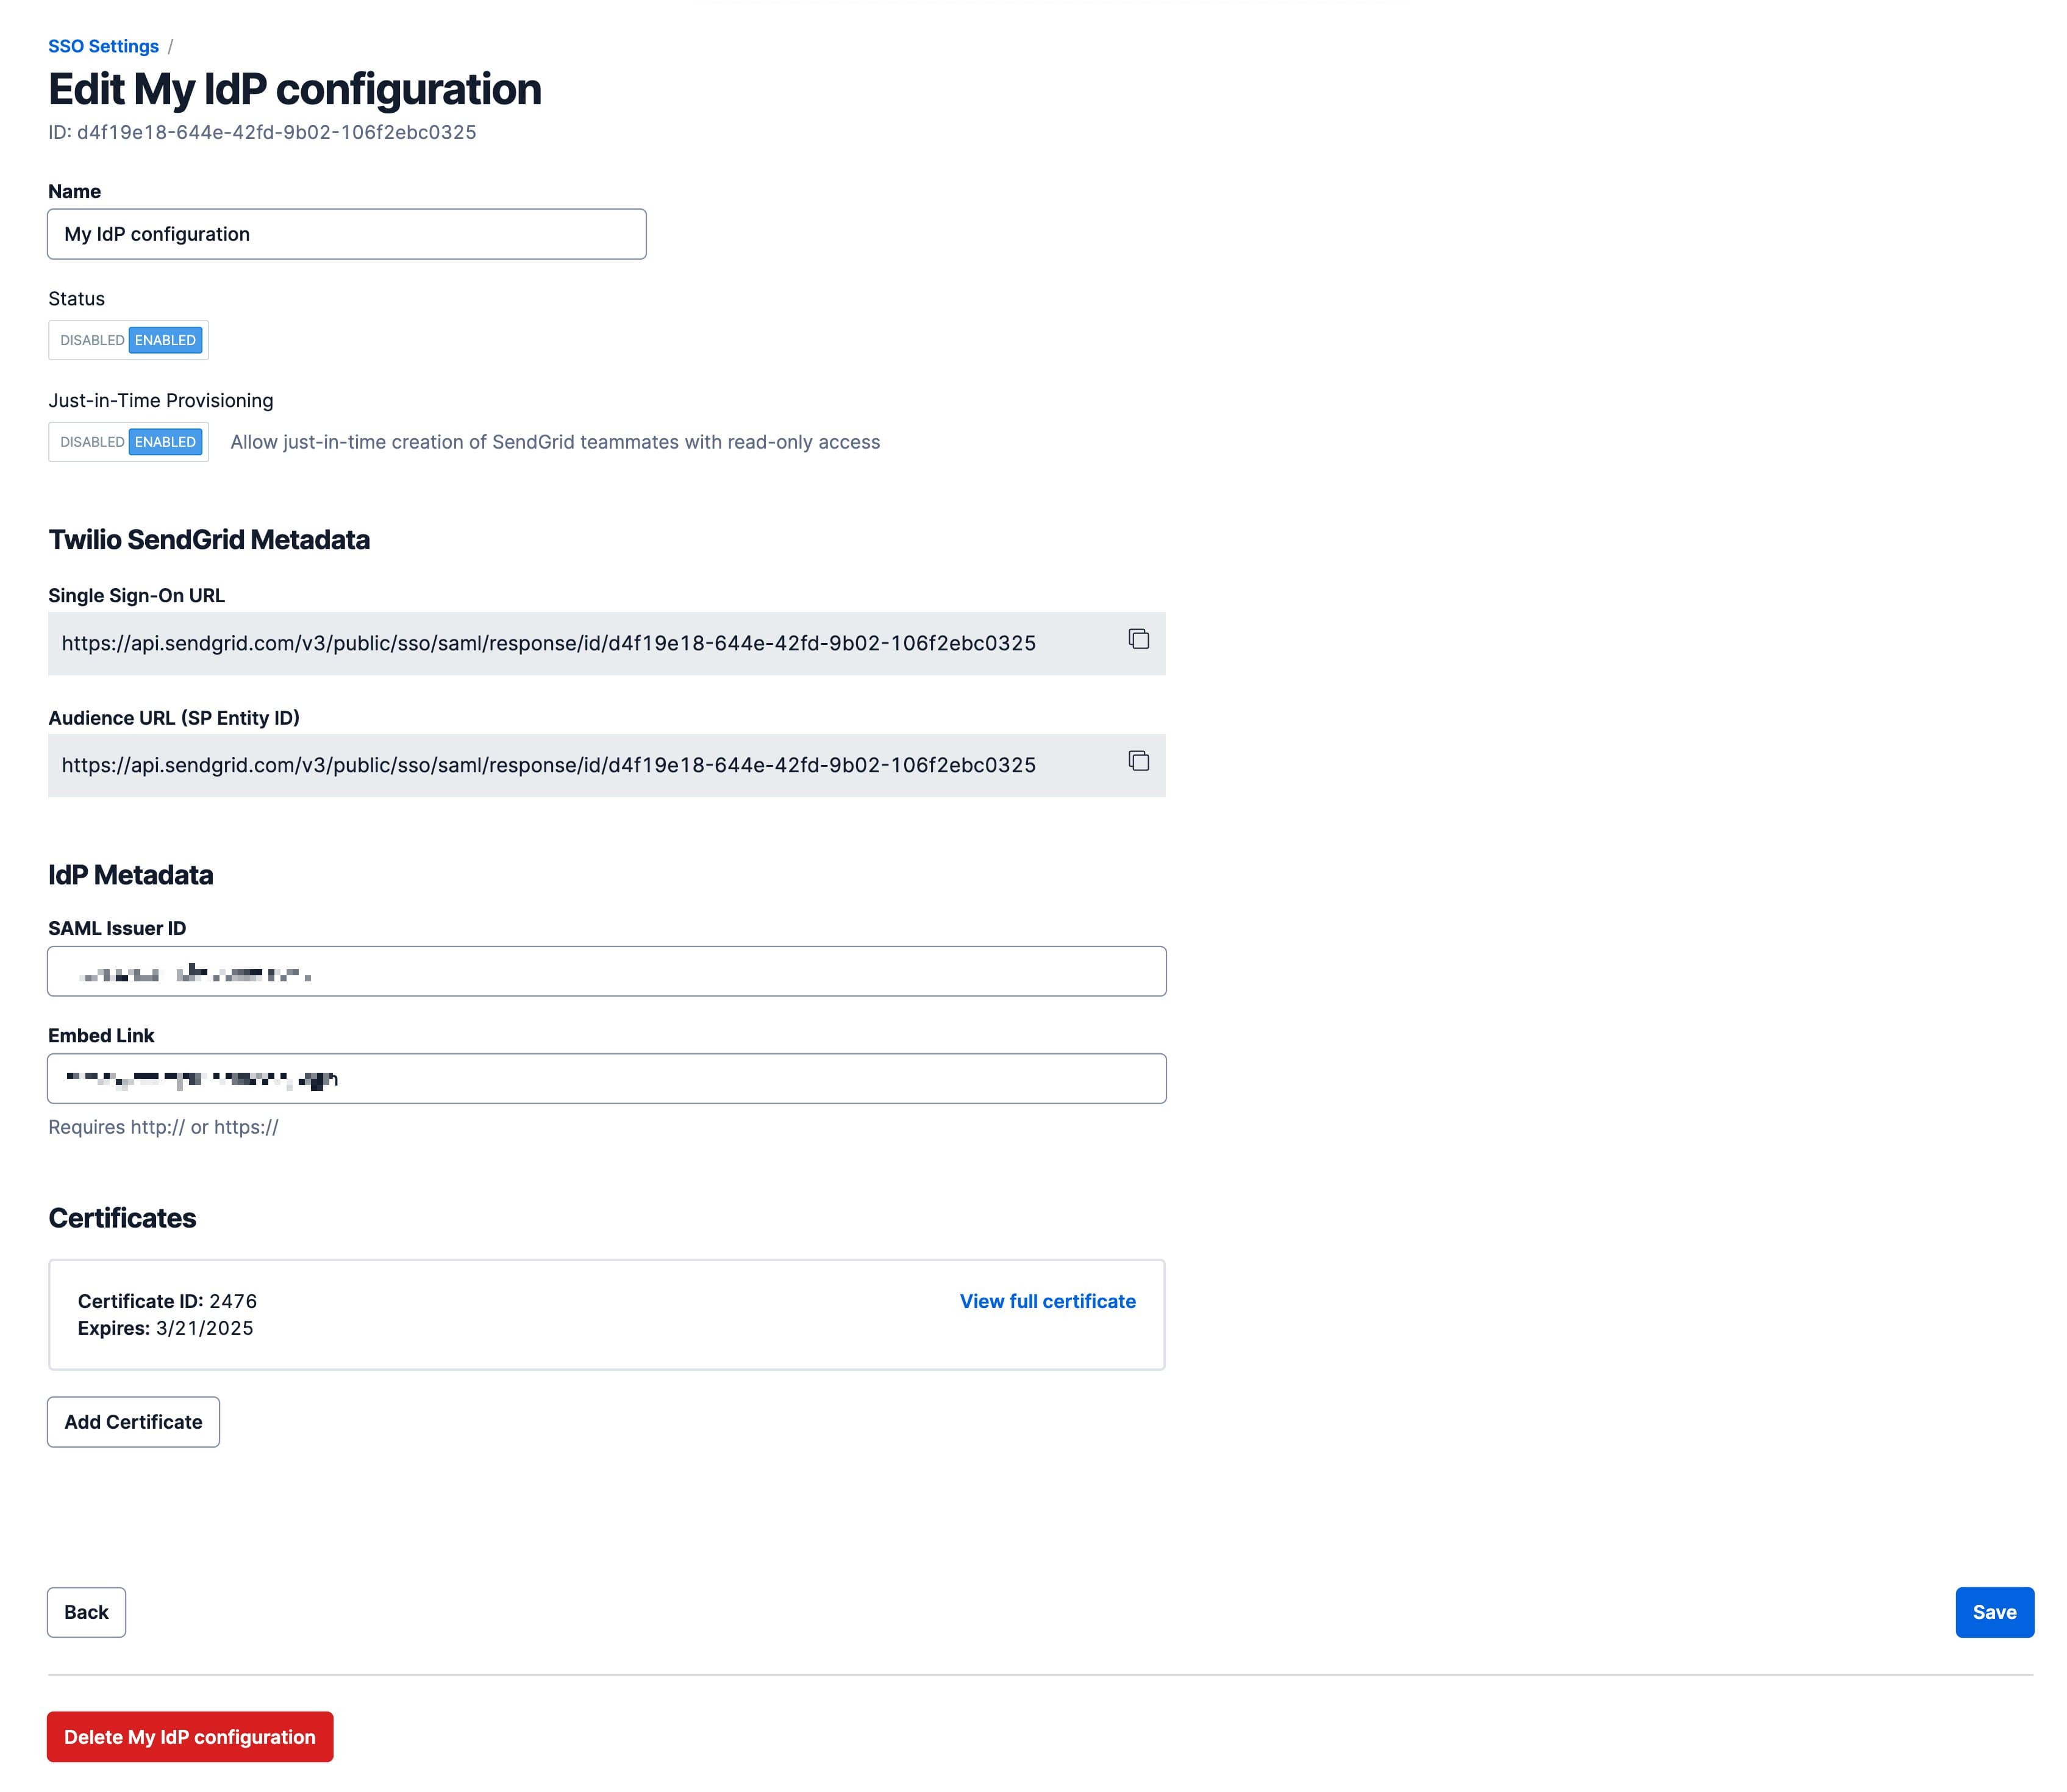The image size is (2067, 1792).
Task: Open the SSO Settings breadcrumb link
Action: pyautogui.click(x=102, y=45)
